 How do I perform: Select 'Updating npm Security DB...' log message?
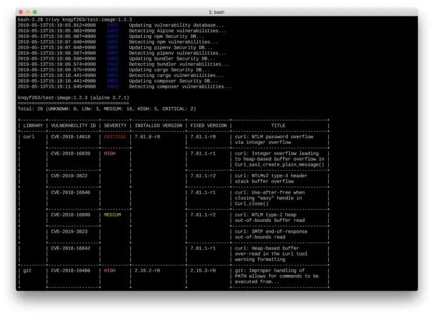click(166, 37)
